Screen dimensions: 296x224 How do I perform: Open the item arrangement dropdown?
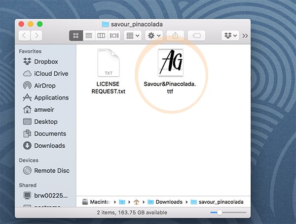tap(133, 35)
